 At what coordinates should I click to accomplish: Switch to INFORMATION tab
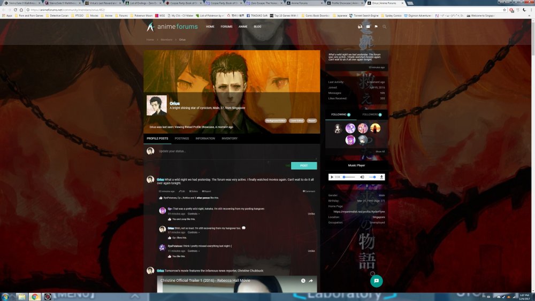pyautogui.click(x=205, y=138)
